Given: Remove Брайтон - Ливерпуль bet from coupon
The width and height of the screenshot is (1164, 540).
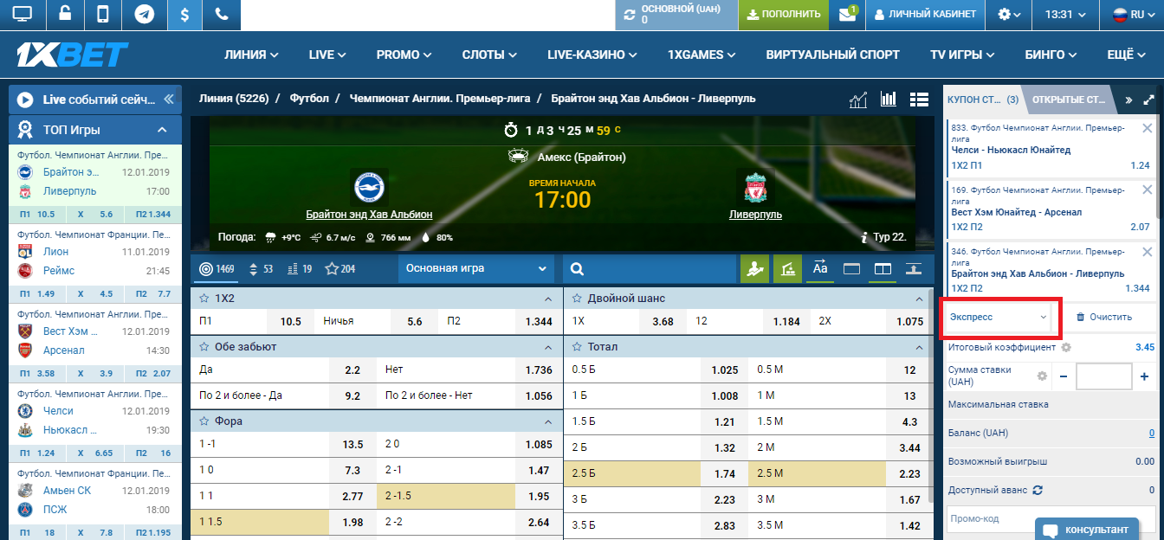Looking at the screenshot, I should click(1148, 253).
